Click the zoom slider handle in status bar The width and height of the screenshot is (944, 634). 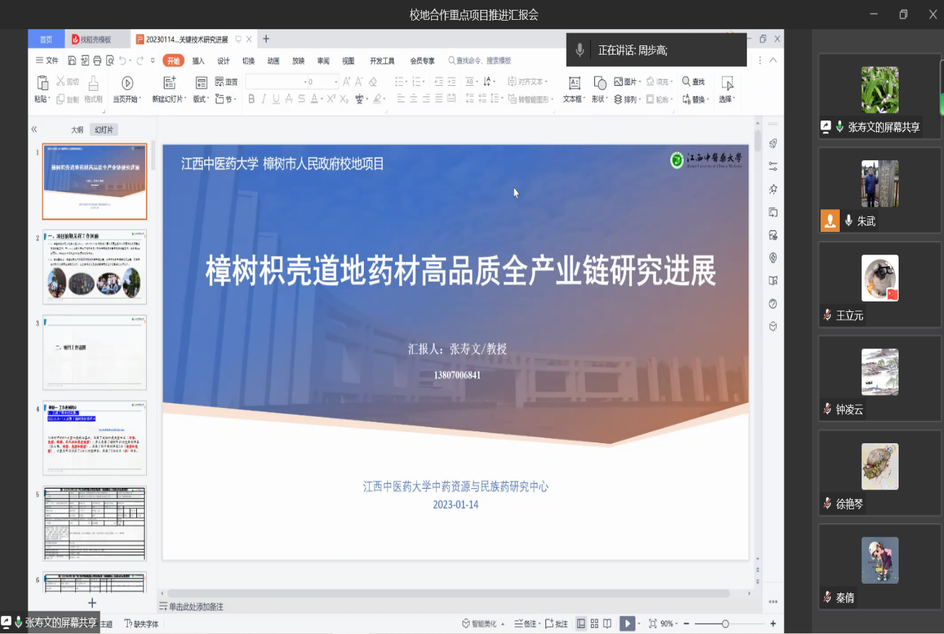[725, 624]
